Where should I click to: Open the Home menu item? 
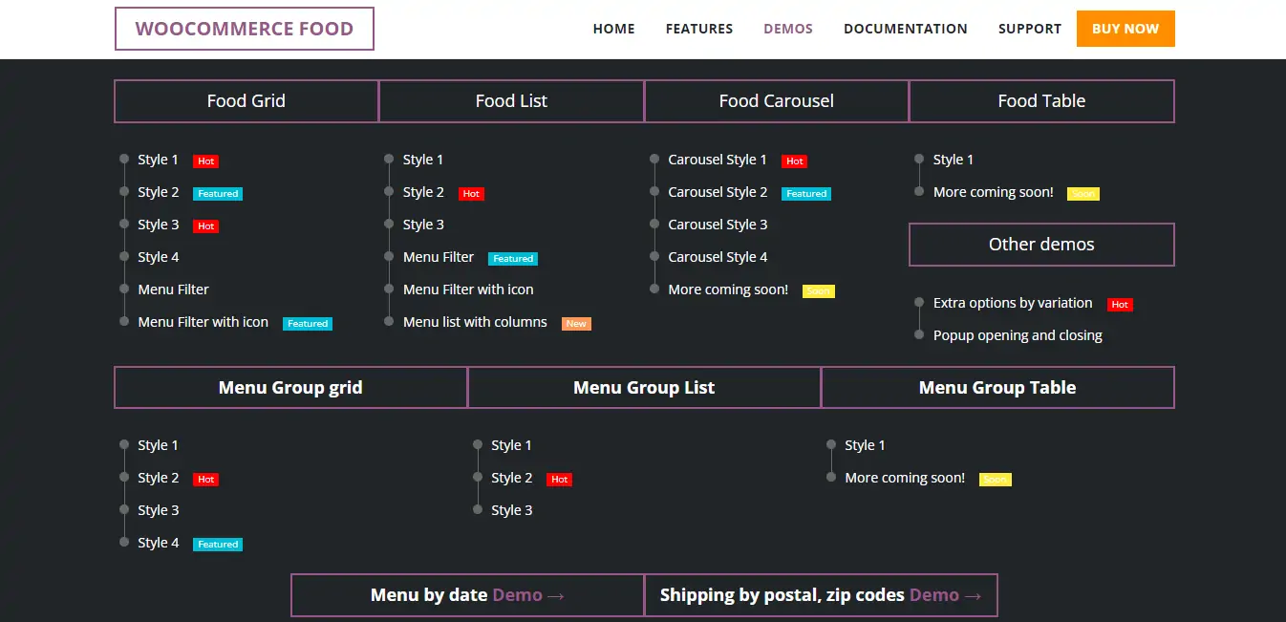[x=613, y=29]
